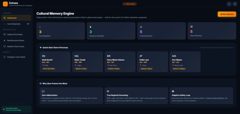Click the Why Qloo Powers the Moat icon
Viewport: 240px width, 114px height.
click(x=40, y=84)
